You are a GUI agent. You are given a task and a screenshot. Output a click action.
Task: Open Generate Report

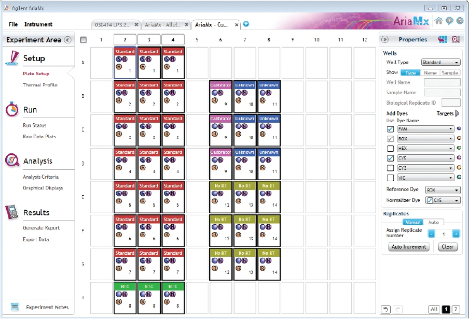tap(42, 228)
